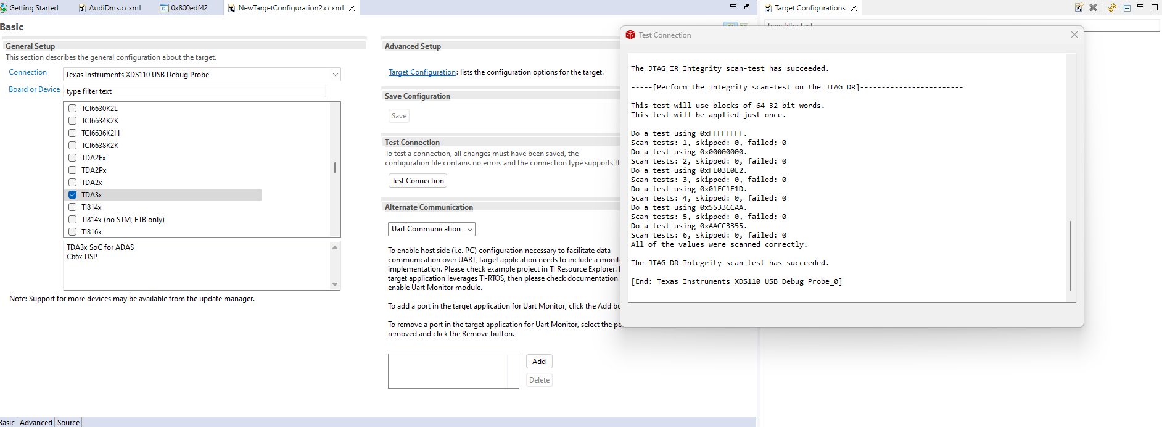Check the TCI6630K2L device checkbox
This screenshot has width=1162, height=427.
[72, 108]
